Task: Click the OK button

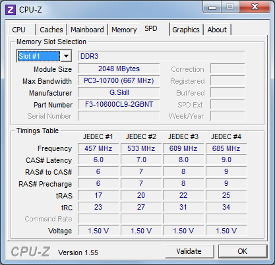Action: 243,251
